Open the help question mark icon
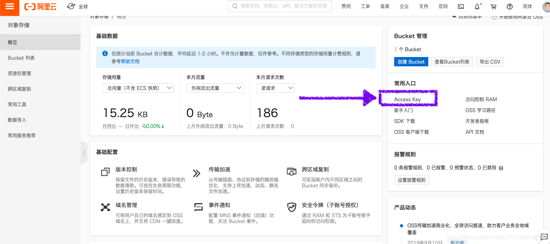 pos(510,7)
